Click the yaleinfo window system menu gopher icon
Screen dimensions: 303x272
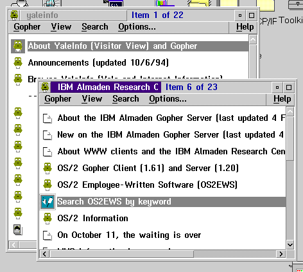14,15
